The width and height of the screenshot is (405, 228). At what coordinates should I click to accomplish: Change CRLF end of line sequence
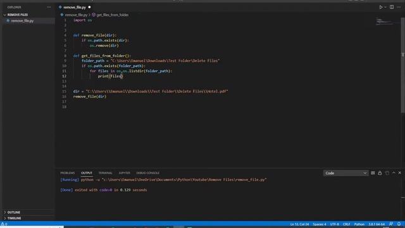pos(346,224)
